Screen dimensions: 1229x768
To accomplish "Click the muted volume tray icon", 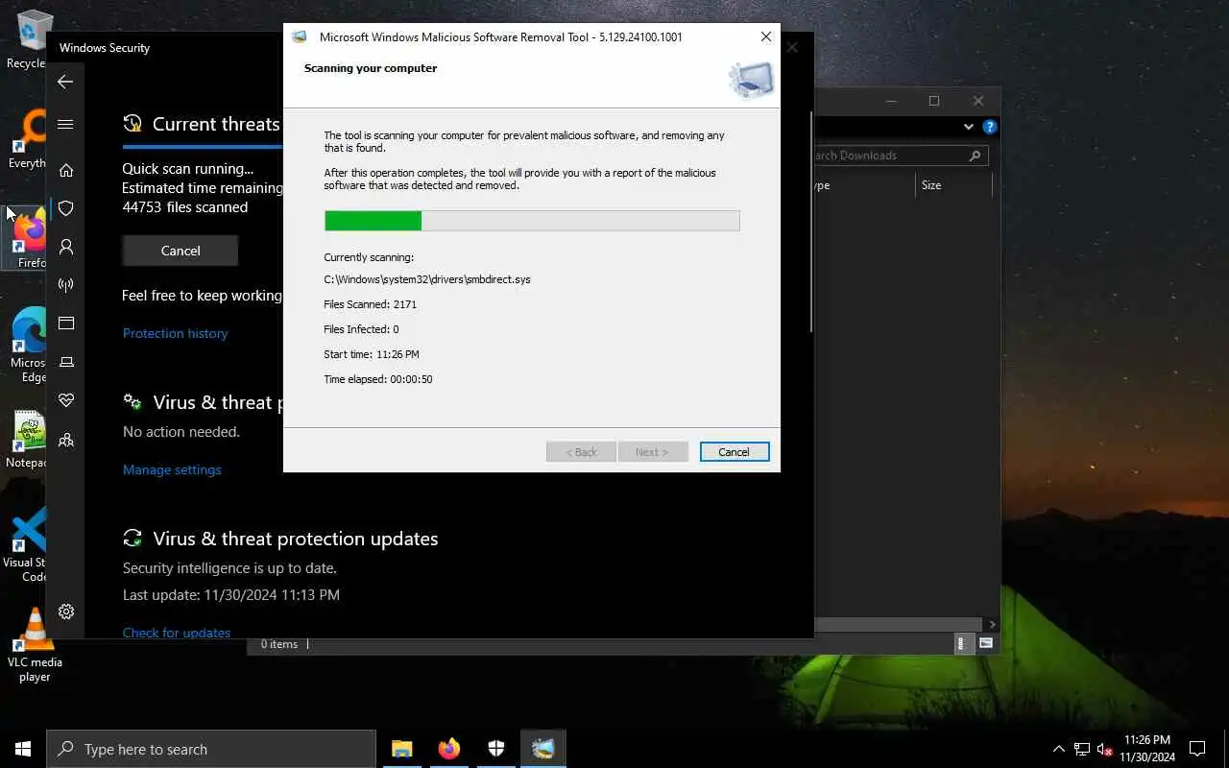I will pos(1105,749).
